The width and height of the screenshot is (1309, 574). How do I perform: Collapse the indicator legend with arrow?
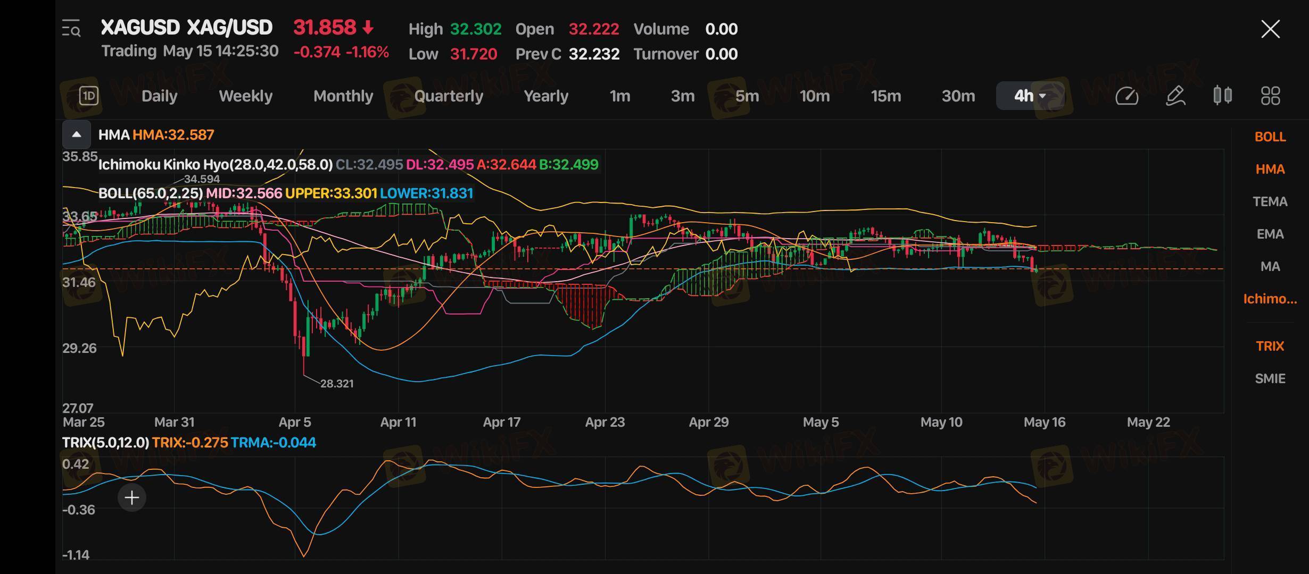[x=77, y=134]
